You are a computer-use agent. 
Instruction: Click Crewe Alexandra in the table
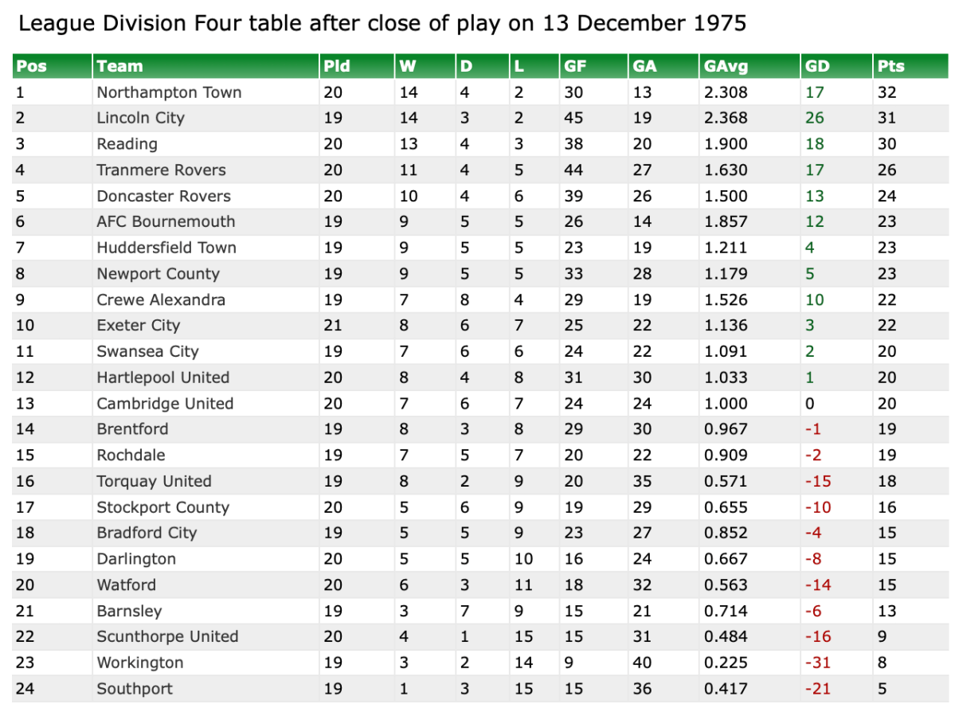click(x=161, y=299)
